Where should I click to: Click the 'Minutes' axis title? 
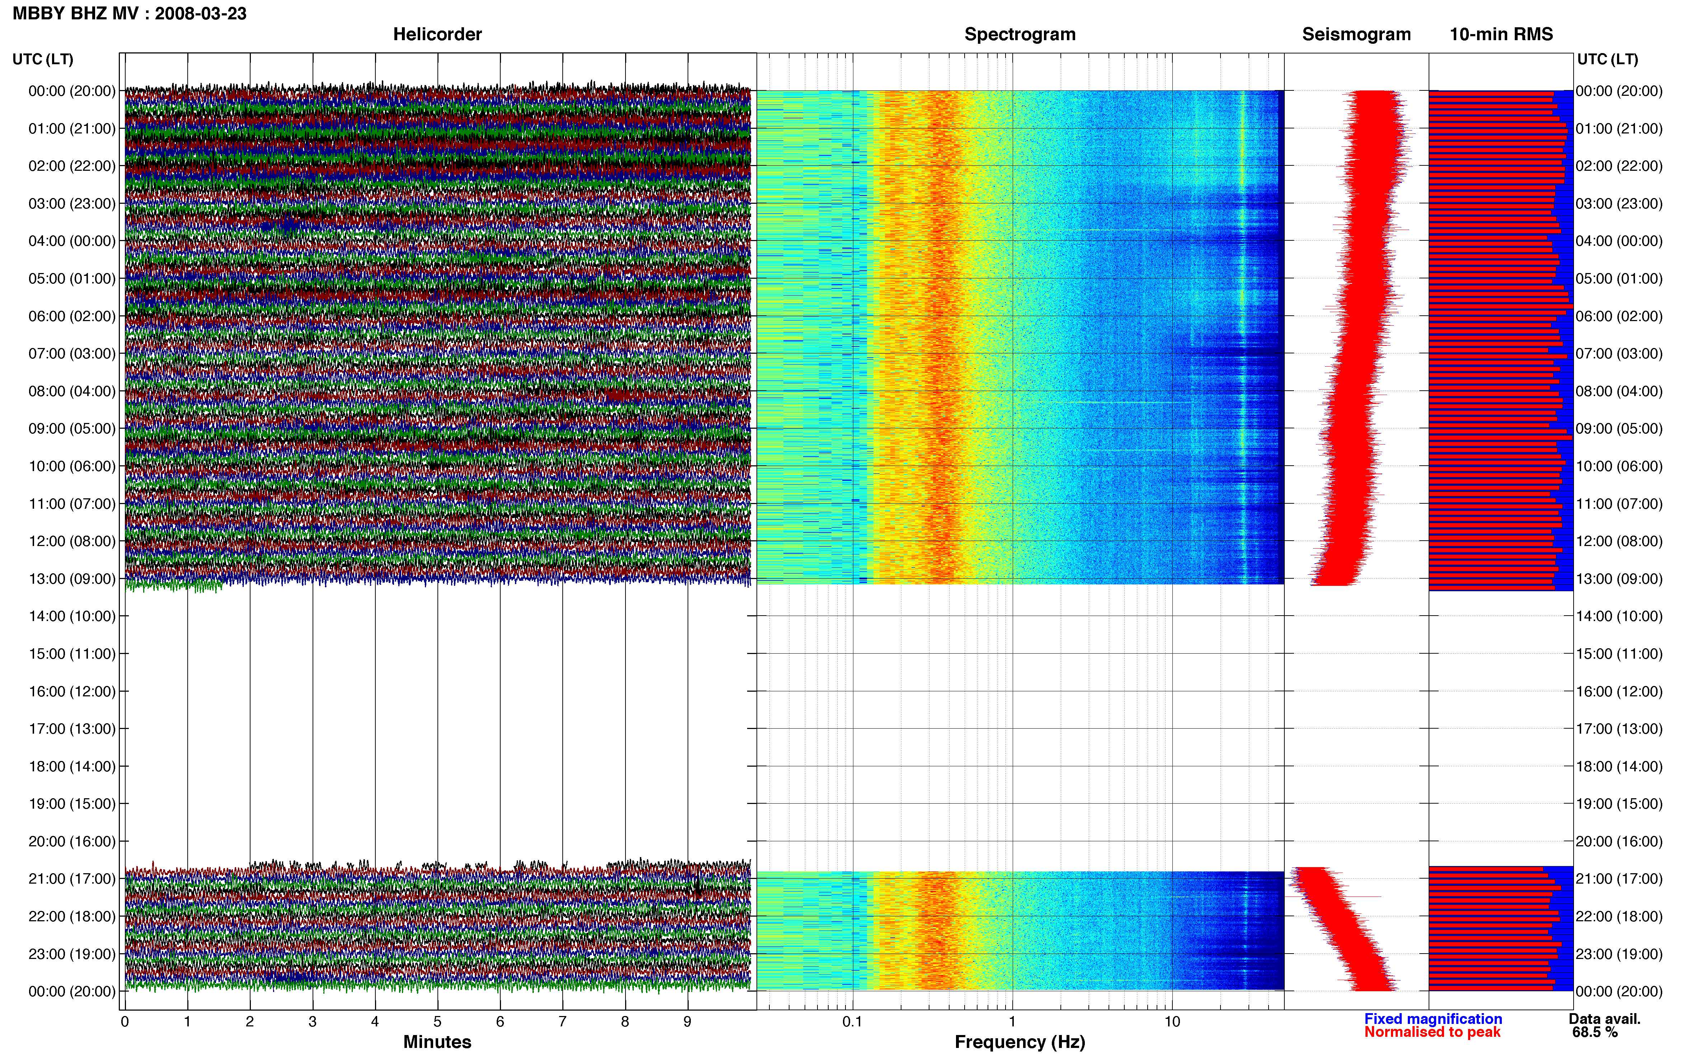click(x=437, y=1042)
